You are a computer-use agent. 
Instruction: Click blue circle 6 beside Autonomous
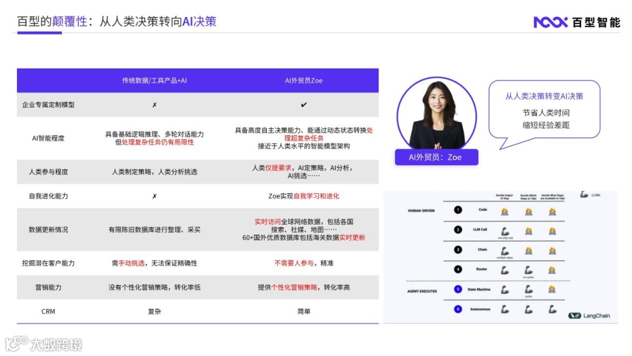(458, 309)
